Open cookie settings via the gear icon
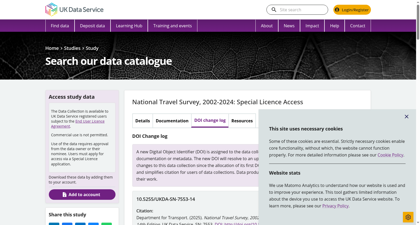 pos(408,217)
